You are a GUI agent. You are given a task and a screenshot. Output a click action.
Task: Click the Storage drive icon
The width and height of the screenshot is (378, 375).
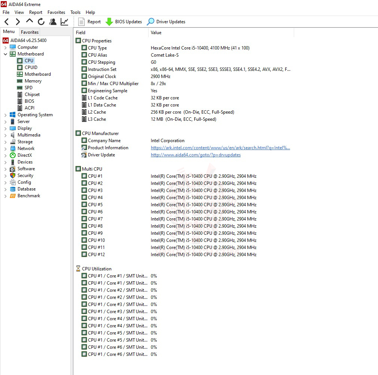coord(12,142)
